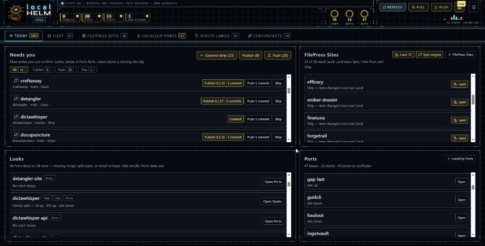Click the refresh icon beside detangler
485x246 pixels.
[x=16, y=98]
